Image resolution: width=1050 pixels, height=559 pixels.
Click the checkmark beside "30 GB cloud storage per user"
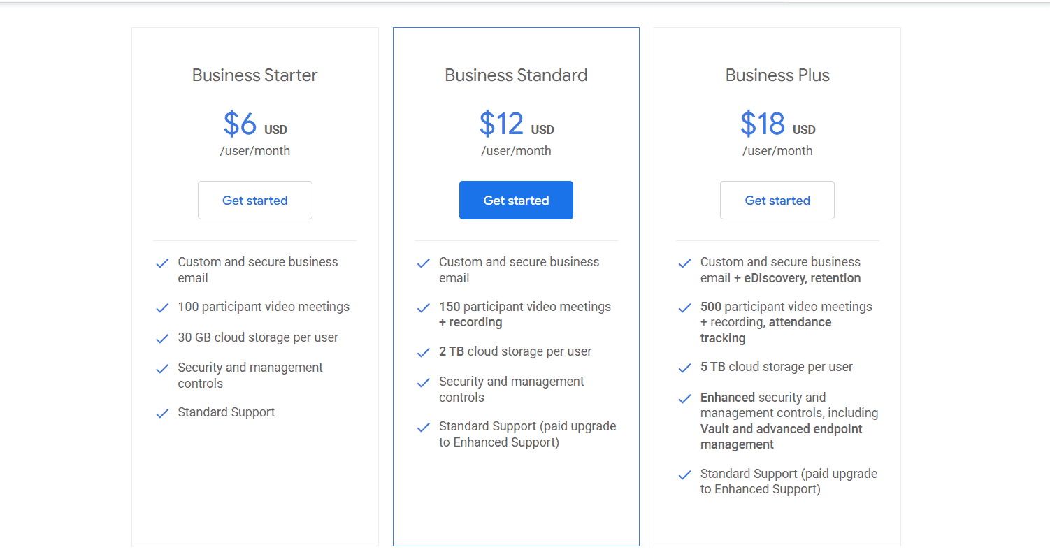point(161,338)
